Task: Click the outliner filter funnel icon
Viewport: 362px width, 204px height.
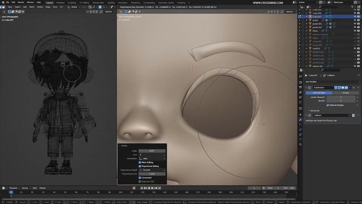Action: coord(352,7)
